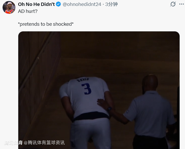The height and width of the screenshot is (149, 185).
Task: Click the number 3 on the jersey
Action: tap(87, 89)
